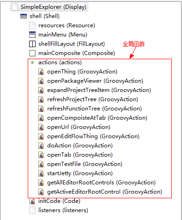Click the SimpleExplorer document icon
The width and height of the screenshot is (182, 220).
point(15,7)
